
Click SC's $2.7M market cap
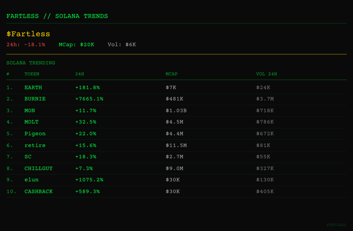click(175, 156)
